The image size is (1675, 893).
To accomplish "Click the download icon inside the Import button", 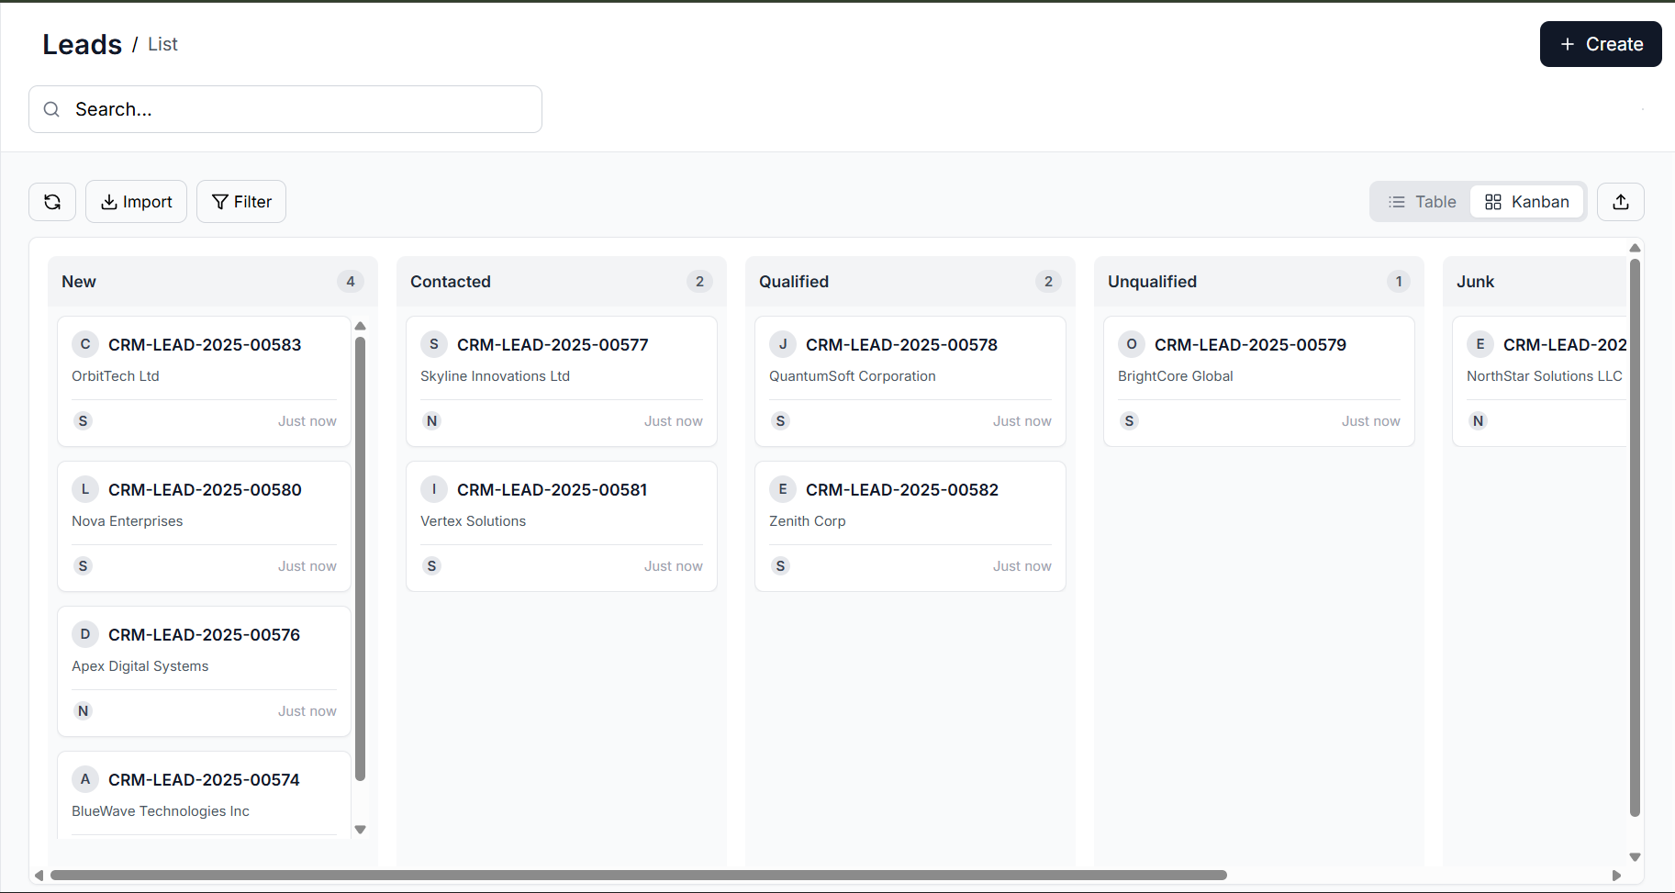I will point(109,201).
